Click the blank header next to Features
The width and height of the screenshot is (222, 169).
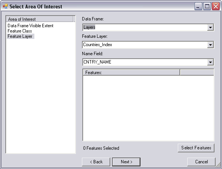[x=197, y=73]
